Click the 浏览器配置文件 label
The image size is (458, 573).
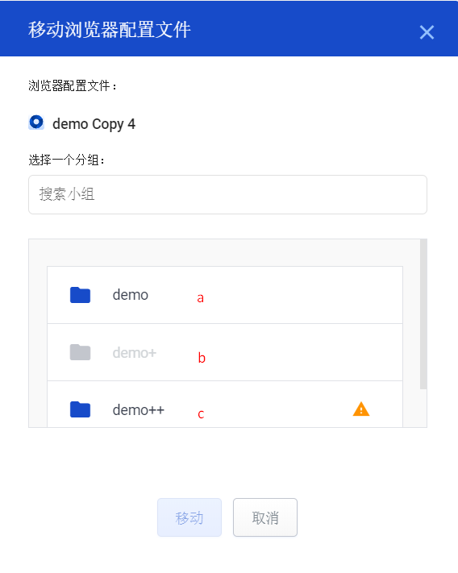click(x=73, y=86)
